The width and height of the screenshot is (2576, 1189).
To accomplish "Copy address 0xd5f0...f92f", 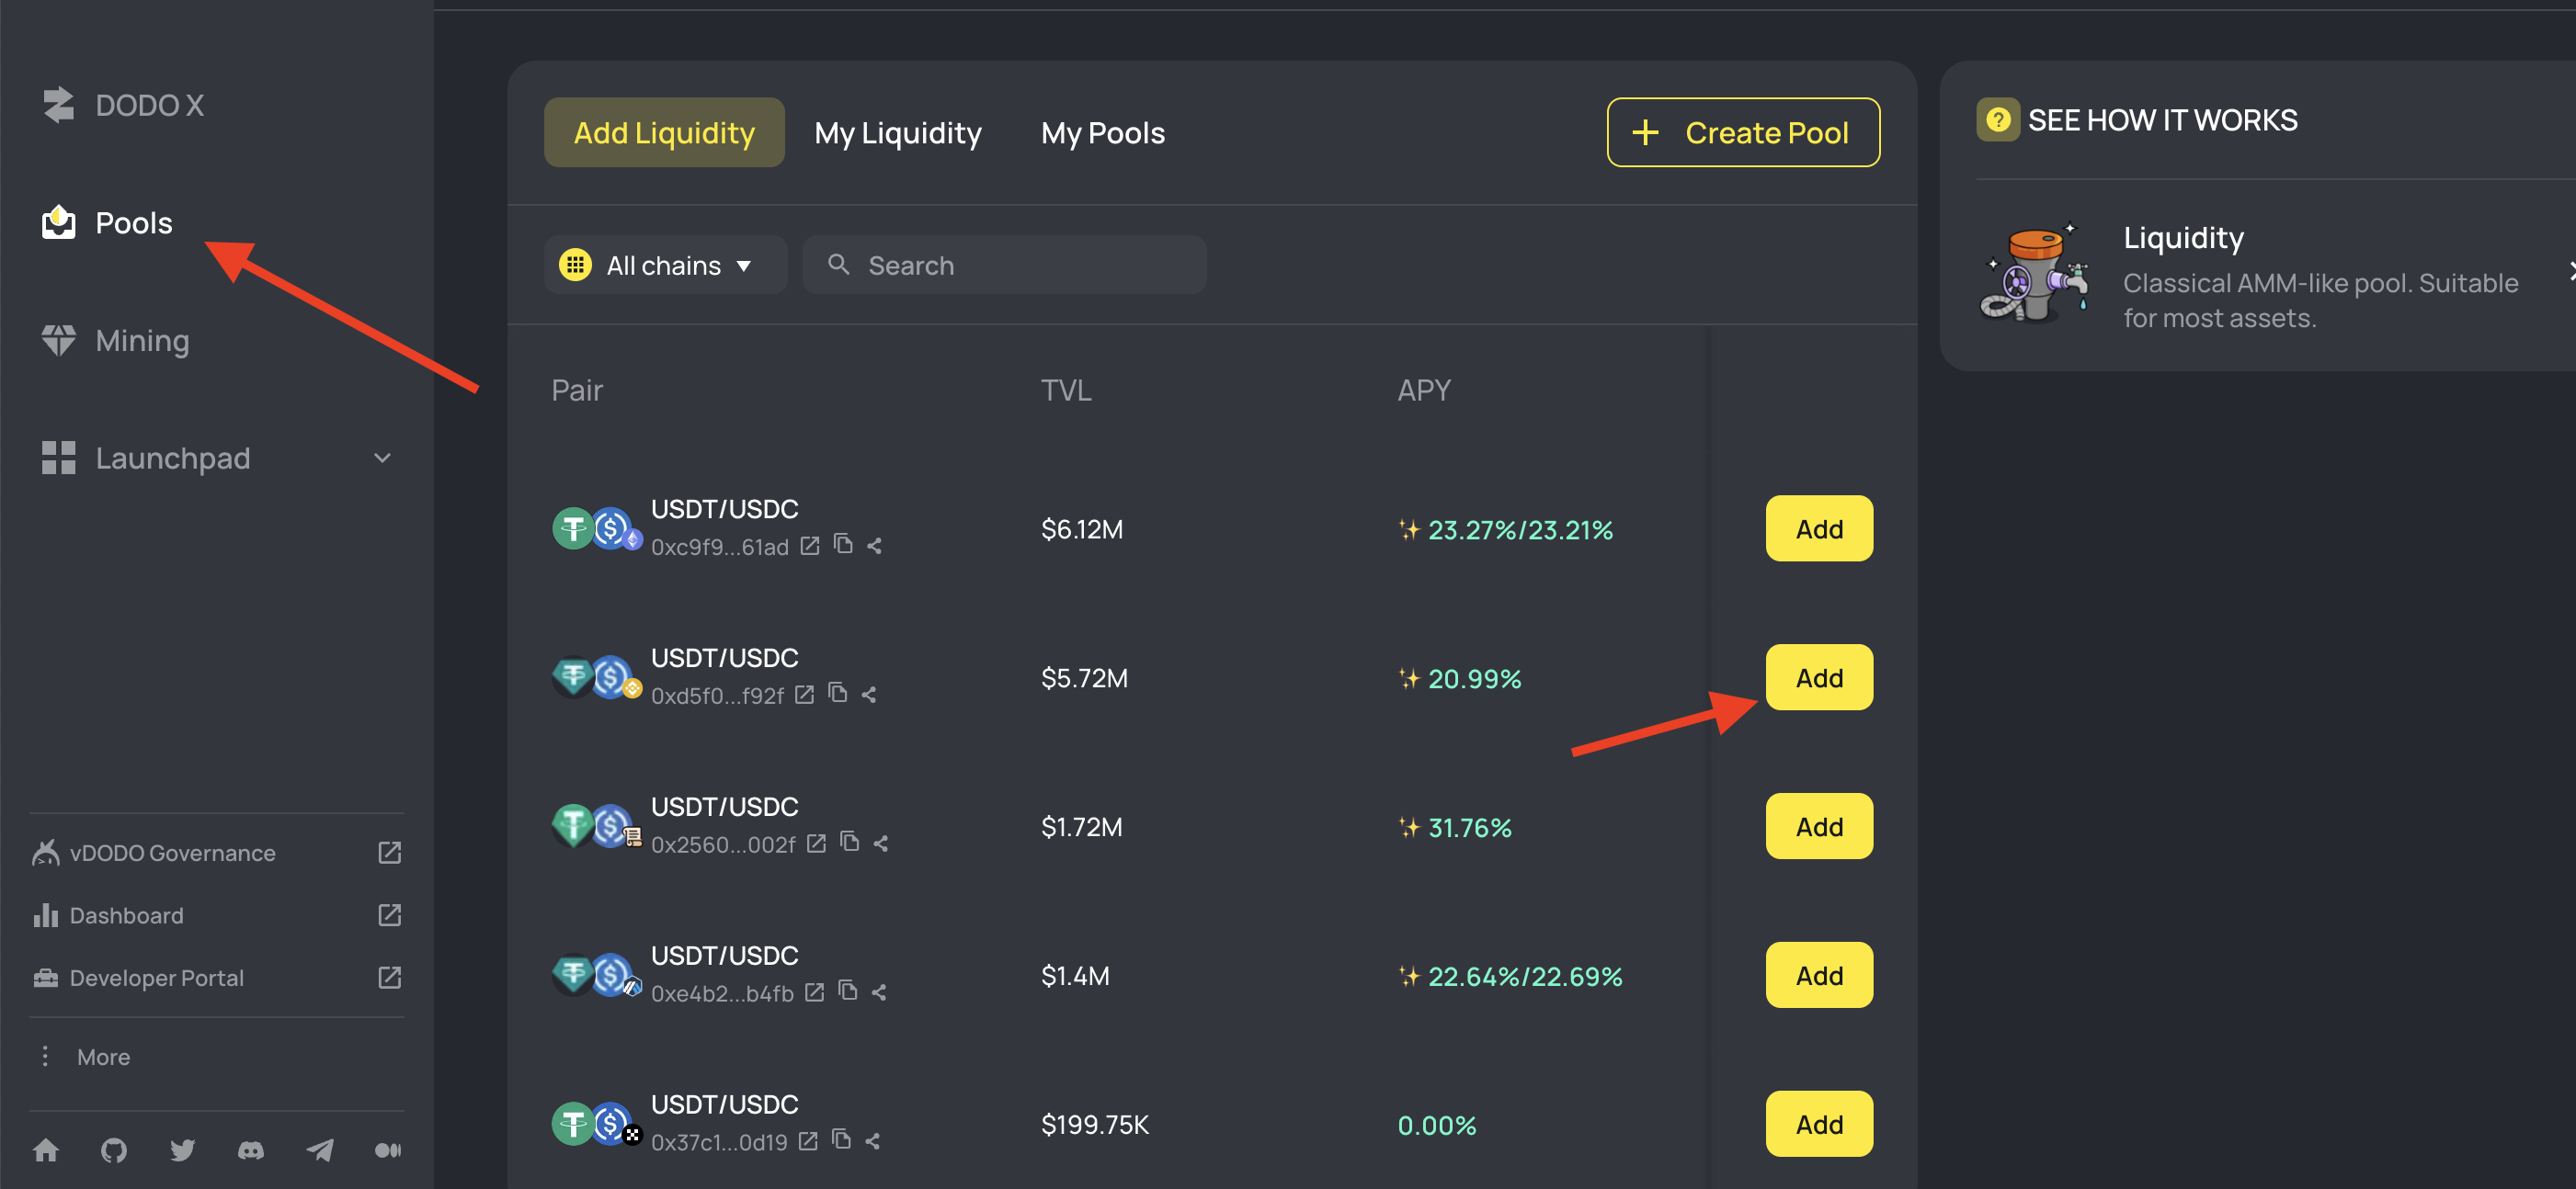I will tap(838, 693).
